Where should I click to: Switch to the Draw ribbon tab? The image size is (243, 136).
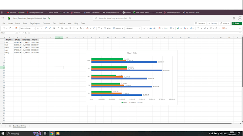tap(83, 23)
